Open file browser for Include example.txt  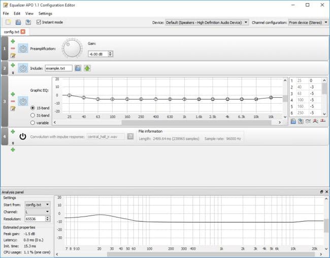click(78, 68)
